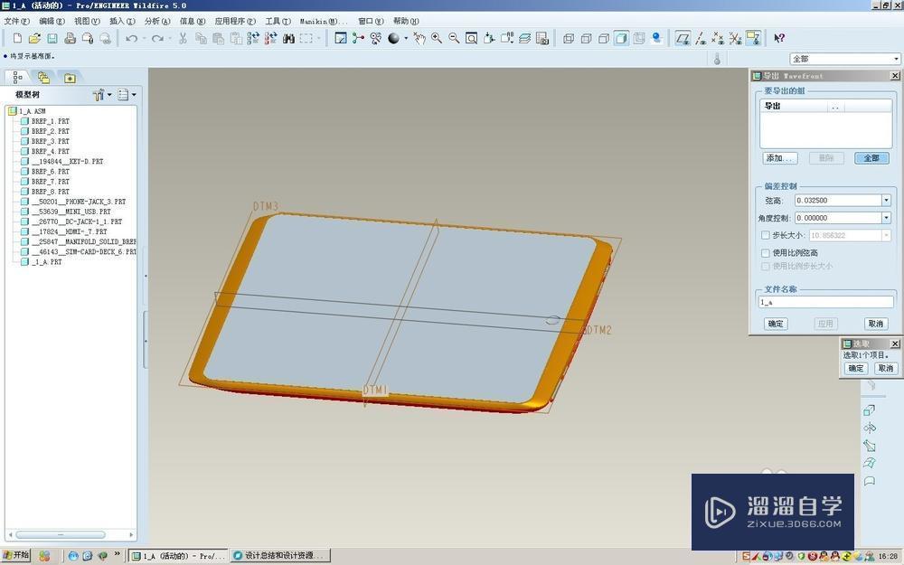Click the New file icon in toolbar

pos(16,38)
